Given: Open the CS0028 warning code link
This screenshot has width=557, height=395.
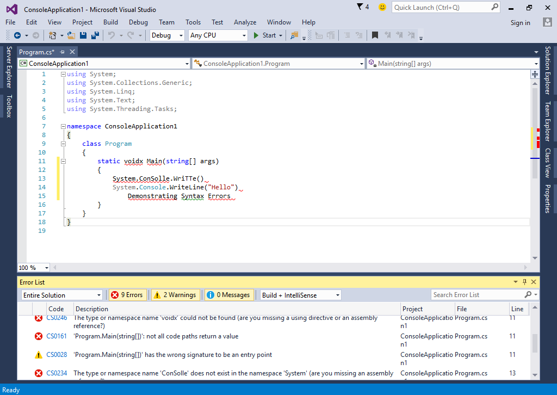Looking at the screenshot, I should click(x=57, y=355).
